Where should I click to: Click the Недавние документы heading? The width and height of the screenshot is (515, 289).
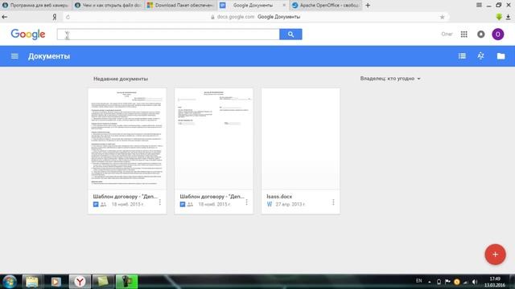click(x=121, y=79)
